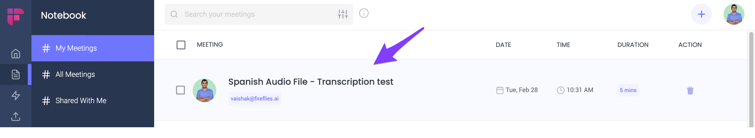The image size is (755, 138).
Task: Click the Fireflies logo icon
Action: pyautogui.click(x=15, y=16)
